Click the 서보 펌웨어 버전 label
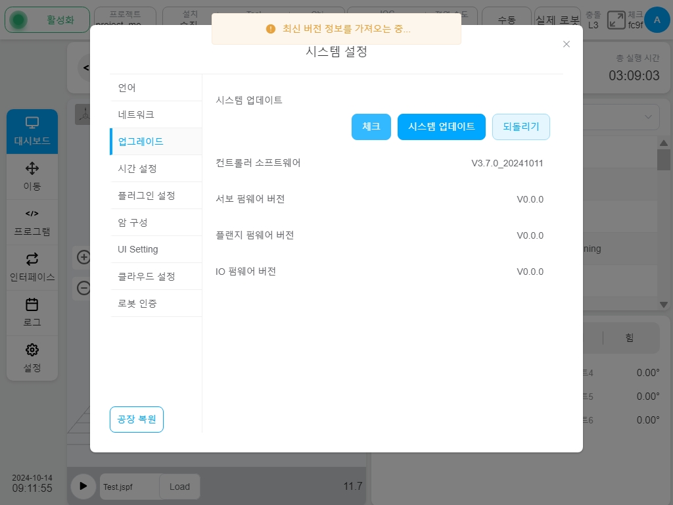The width and height of the screenshot is (673, 505). pos(250,199)
